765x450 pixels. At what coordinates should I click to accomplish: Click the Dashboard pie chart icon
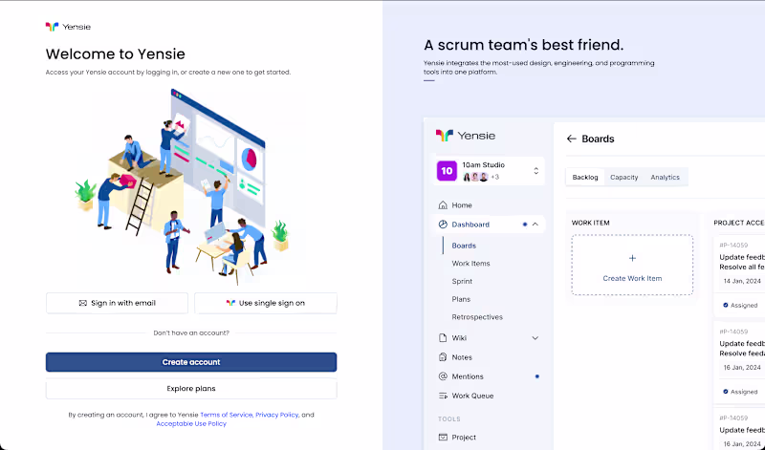click(443, 225)
